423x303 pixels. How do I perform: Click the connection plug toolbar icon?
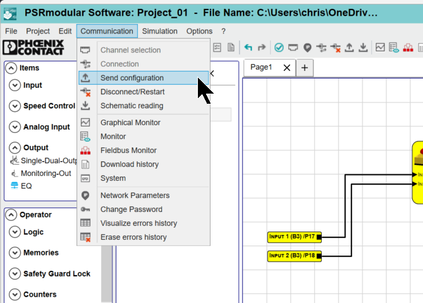click(321, 47)
